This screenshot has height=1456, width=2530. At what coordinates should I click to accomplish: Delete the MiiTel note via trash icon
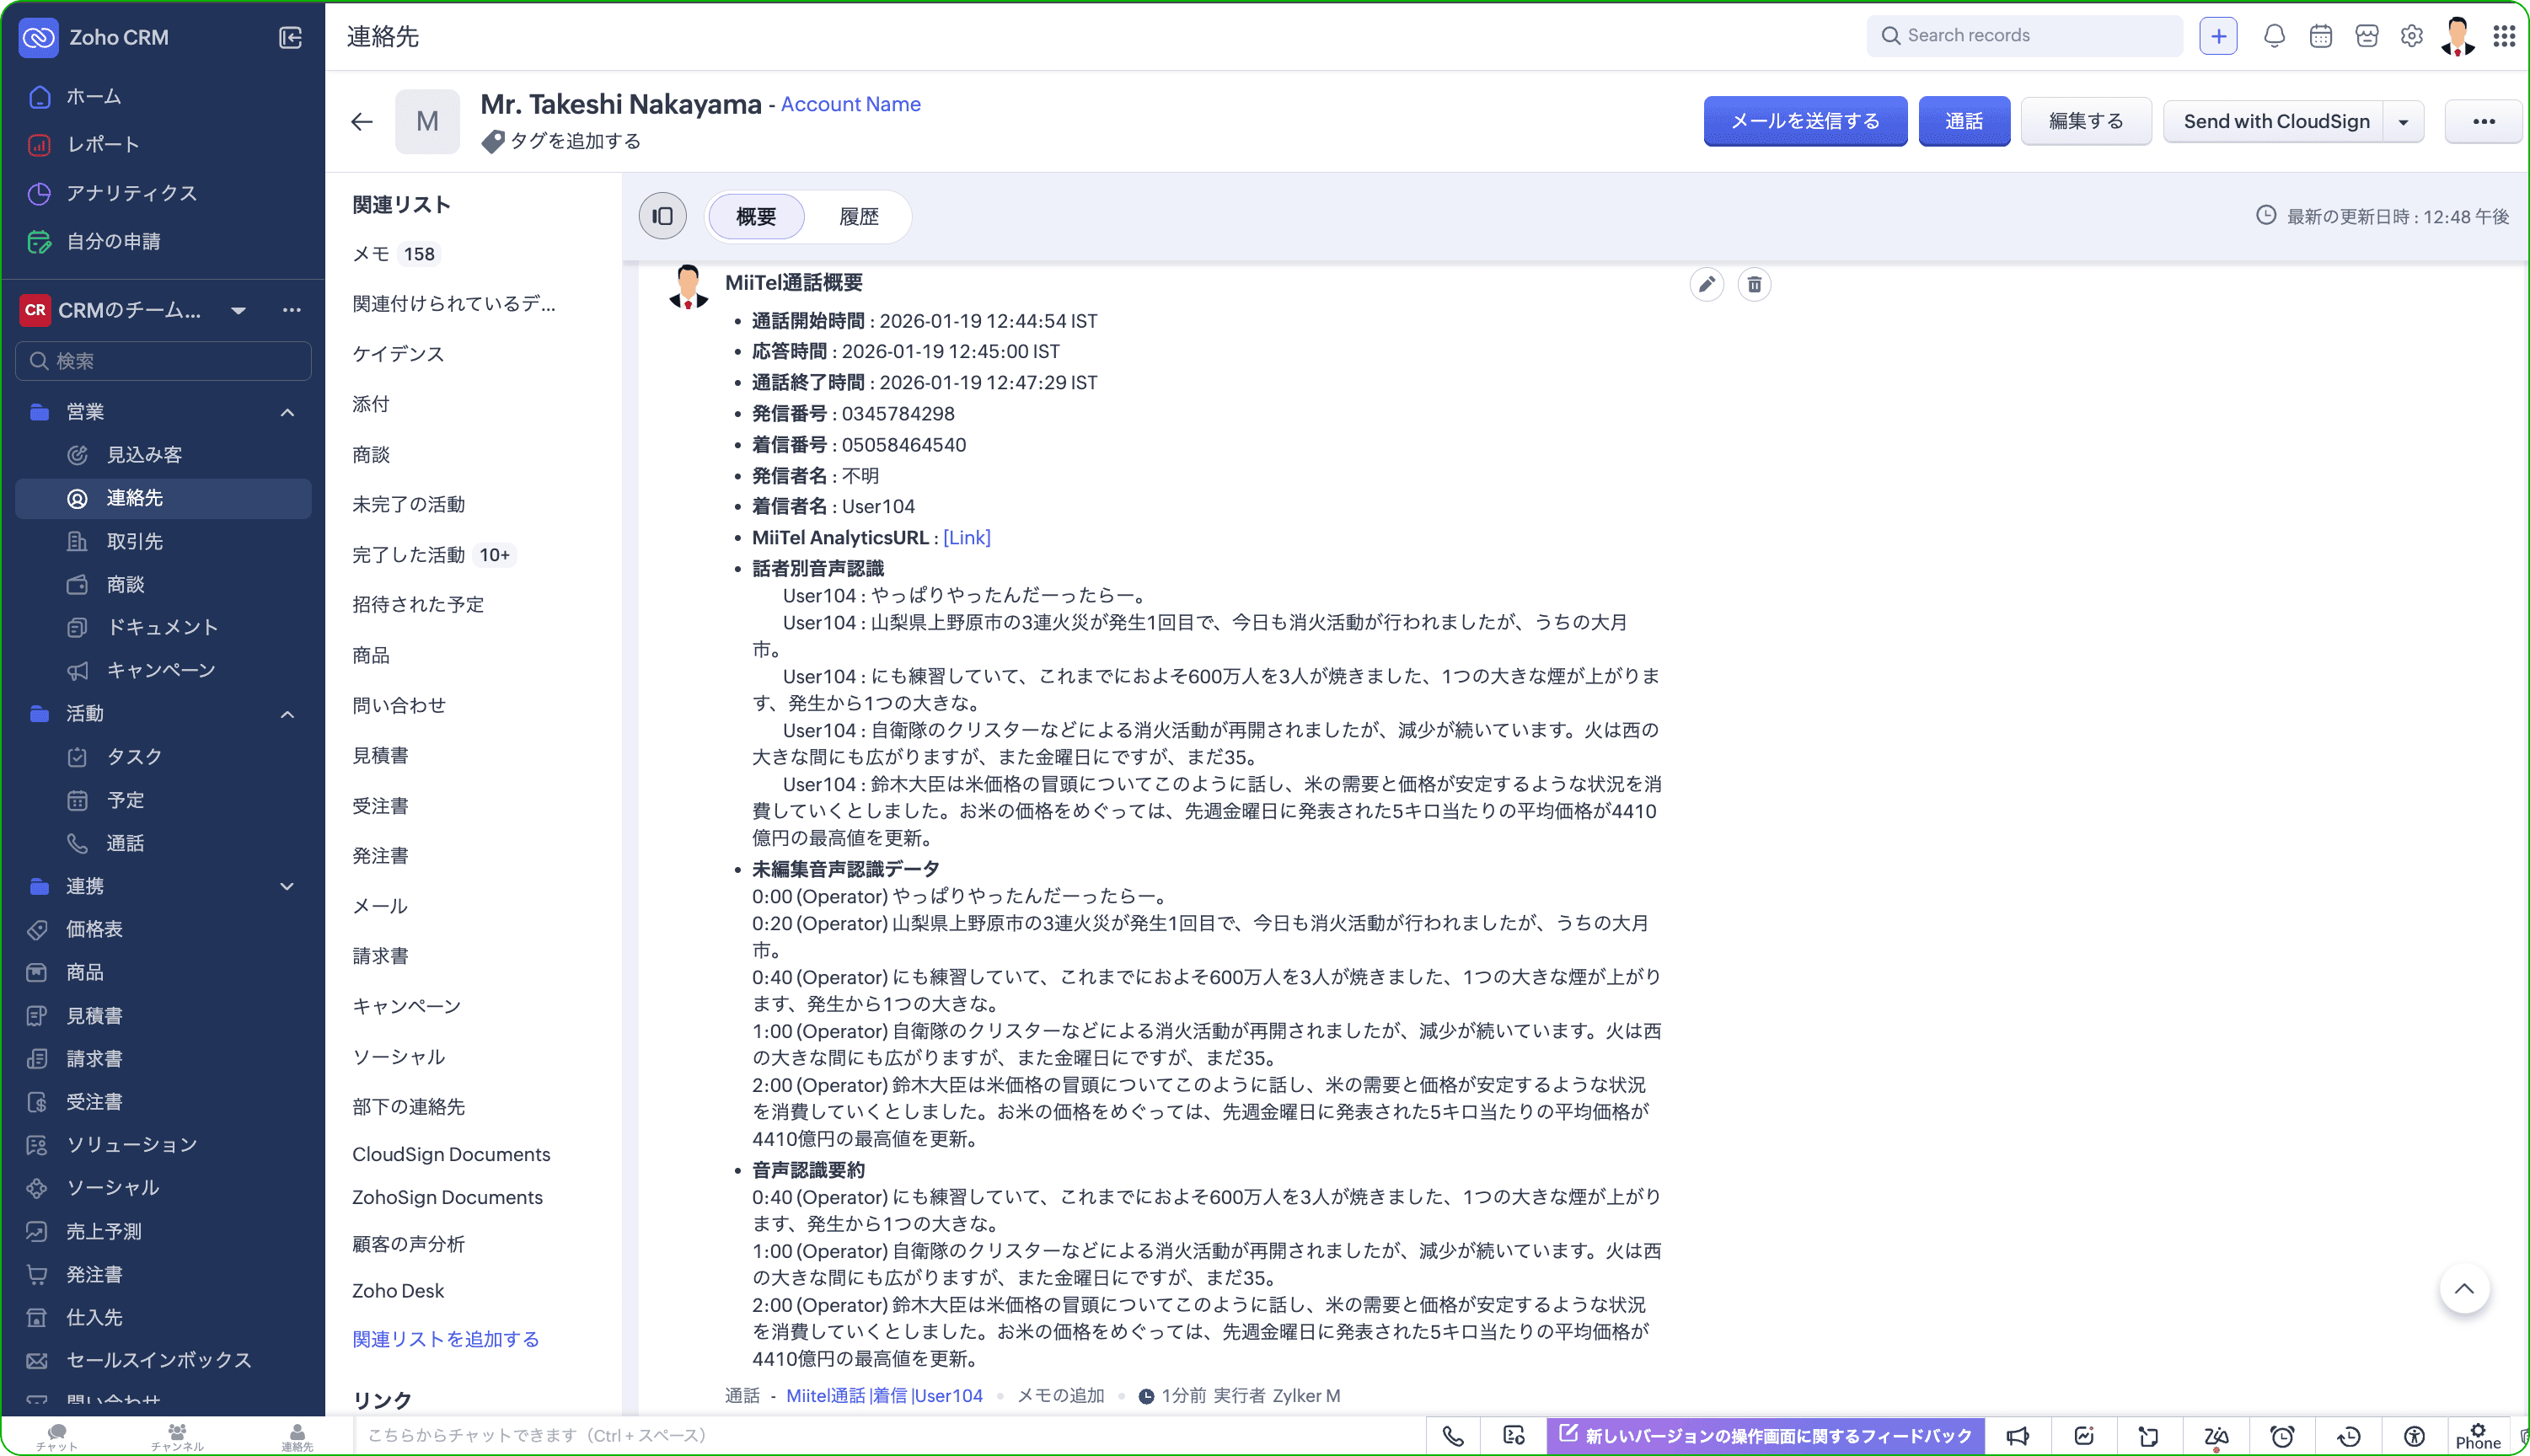tap(1754, 285)
